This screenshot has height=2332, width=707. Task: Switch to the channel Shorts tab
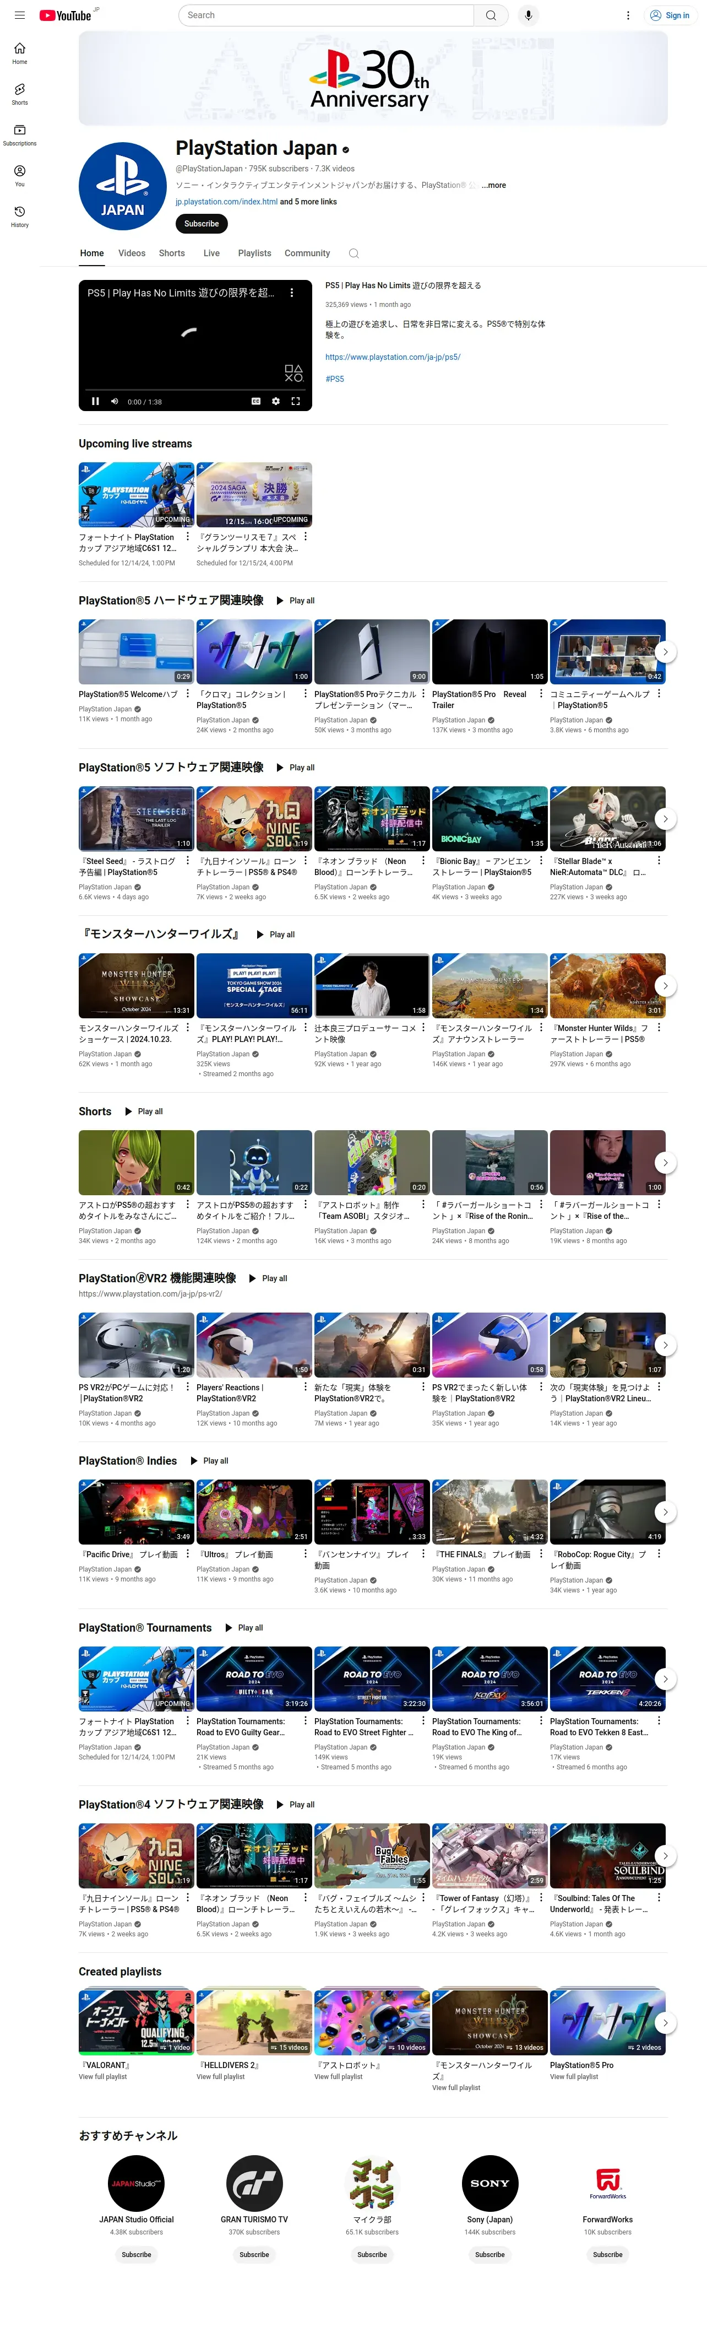[x=172, y=253]
